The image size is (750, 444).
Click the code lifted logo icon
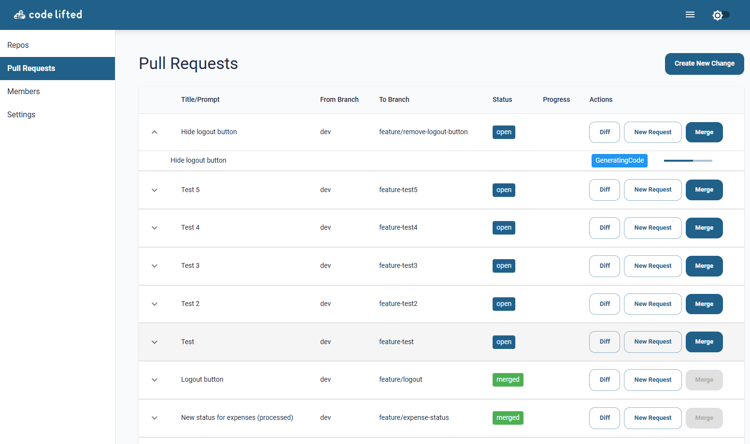click(x=19, y=15)
